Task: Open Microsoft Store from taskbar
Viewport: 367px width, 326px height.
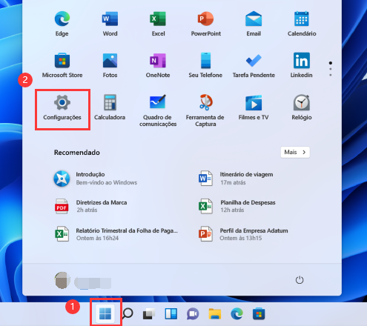Action: coord(259,314)
